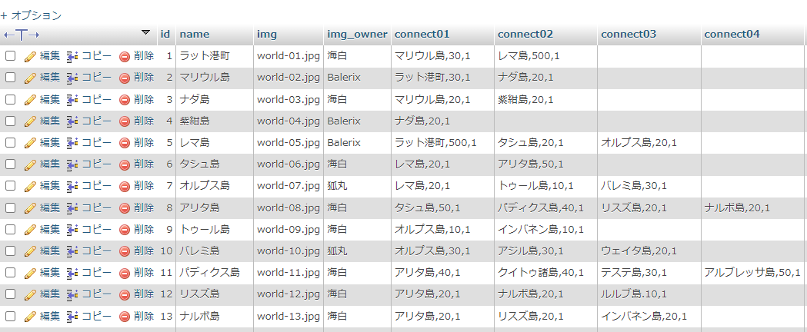Click the red delete icon for ナダ島

[x=124, y=99]
